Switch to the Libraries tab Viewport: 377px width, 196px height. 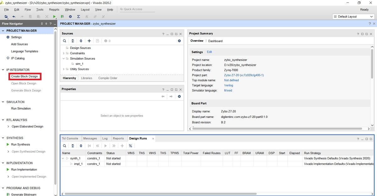(x=86, y=78)
